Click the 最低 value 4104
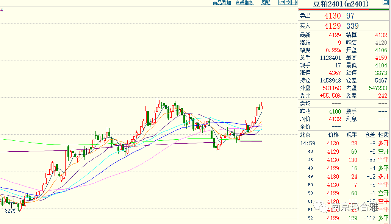The width and height of the screenshot is (391, 224). (381, 65)
